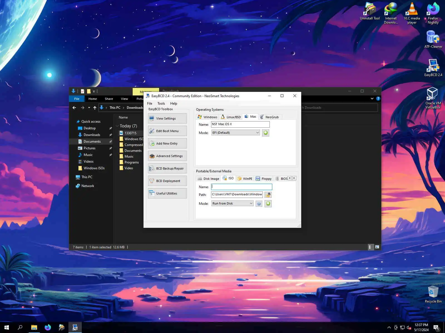Open EasyBCD 2.4 desktop shortcut

pos(433,68)
